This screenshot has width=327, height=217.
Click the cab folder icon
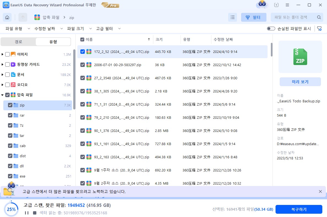[x=16, y=146]
